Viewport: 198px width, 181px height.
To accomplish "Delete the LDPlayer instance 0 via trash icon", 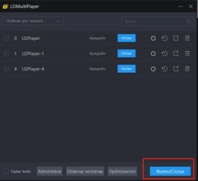I will 187,38.
